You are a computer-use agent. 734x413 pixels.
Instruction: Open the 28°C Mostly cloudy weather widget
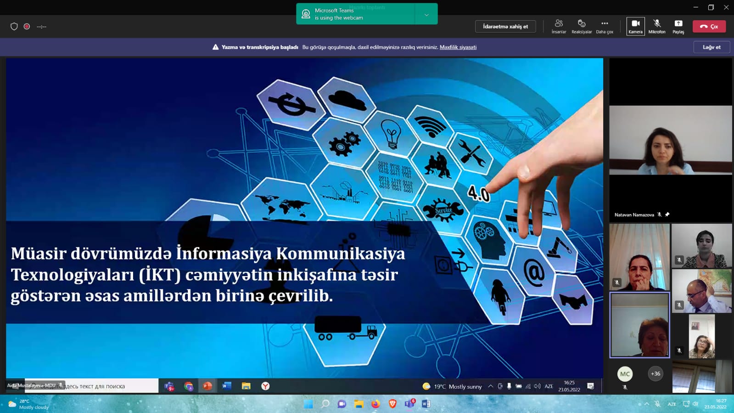click(28, 404)
